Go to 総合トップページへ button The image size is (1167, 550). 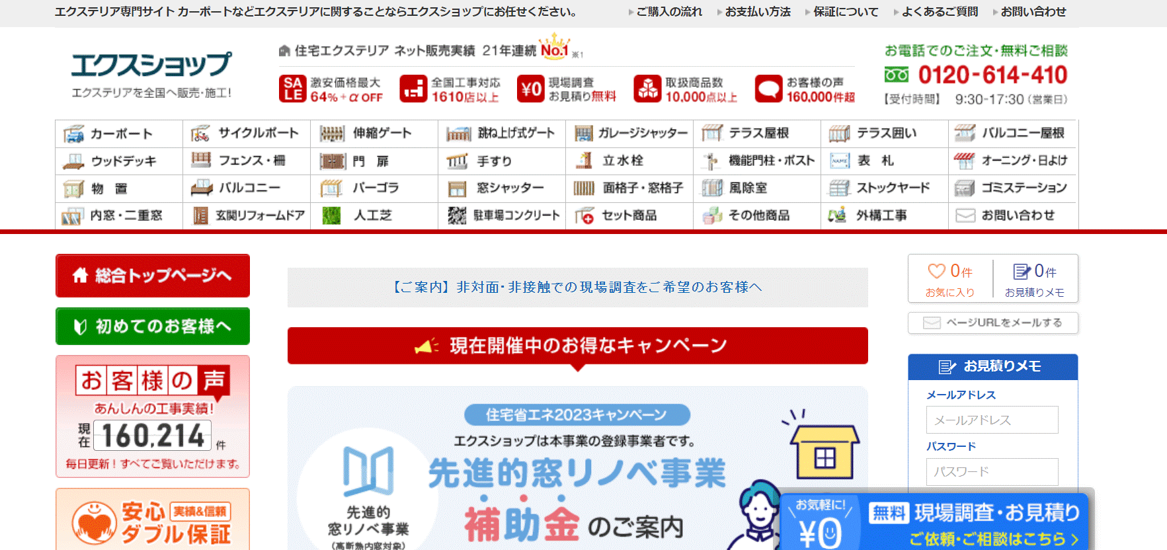[x=153, y=276]
